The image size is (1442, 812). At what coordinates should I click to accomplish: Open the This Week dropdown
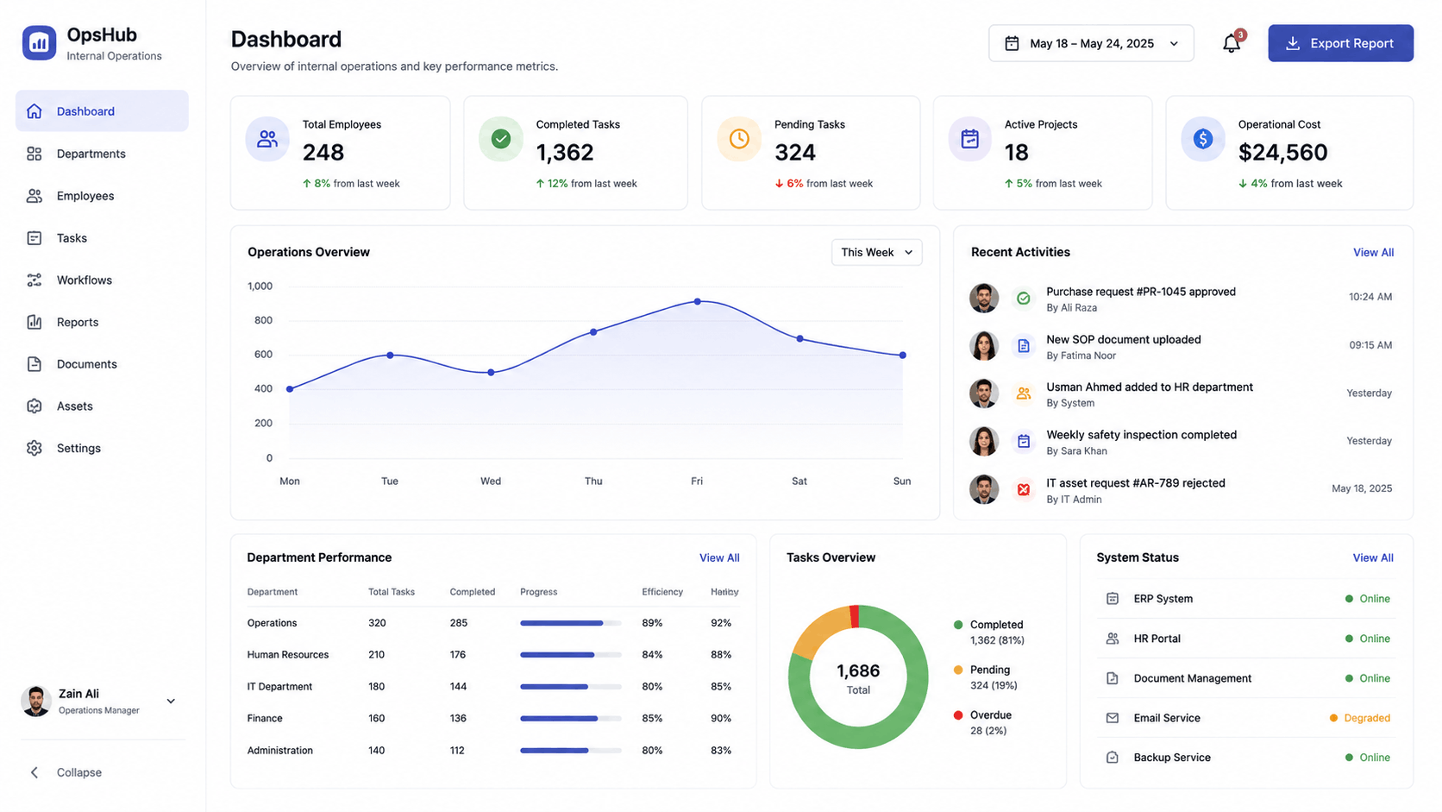click(876, 252)
